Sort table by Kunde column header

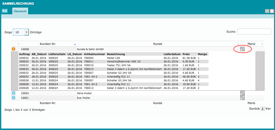[x=158, y=44]
